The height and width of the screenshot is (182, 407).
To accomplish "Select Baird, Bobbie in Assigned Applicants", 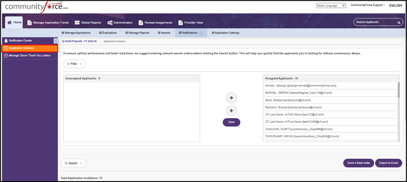I will [330, 100].
